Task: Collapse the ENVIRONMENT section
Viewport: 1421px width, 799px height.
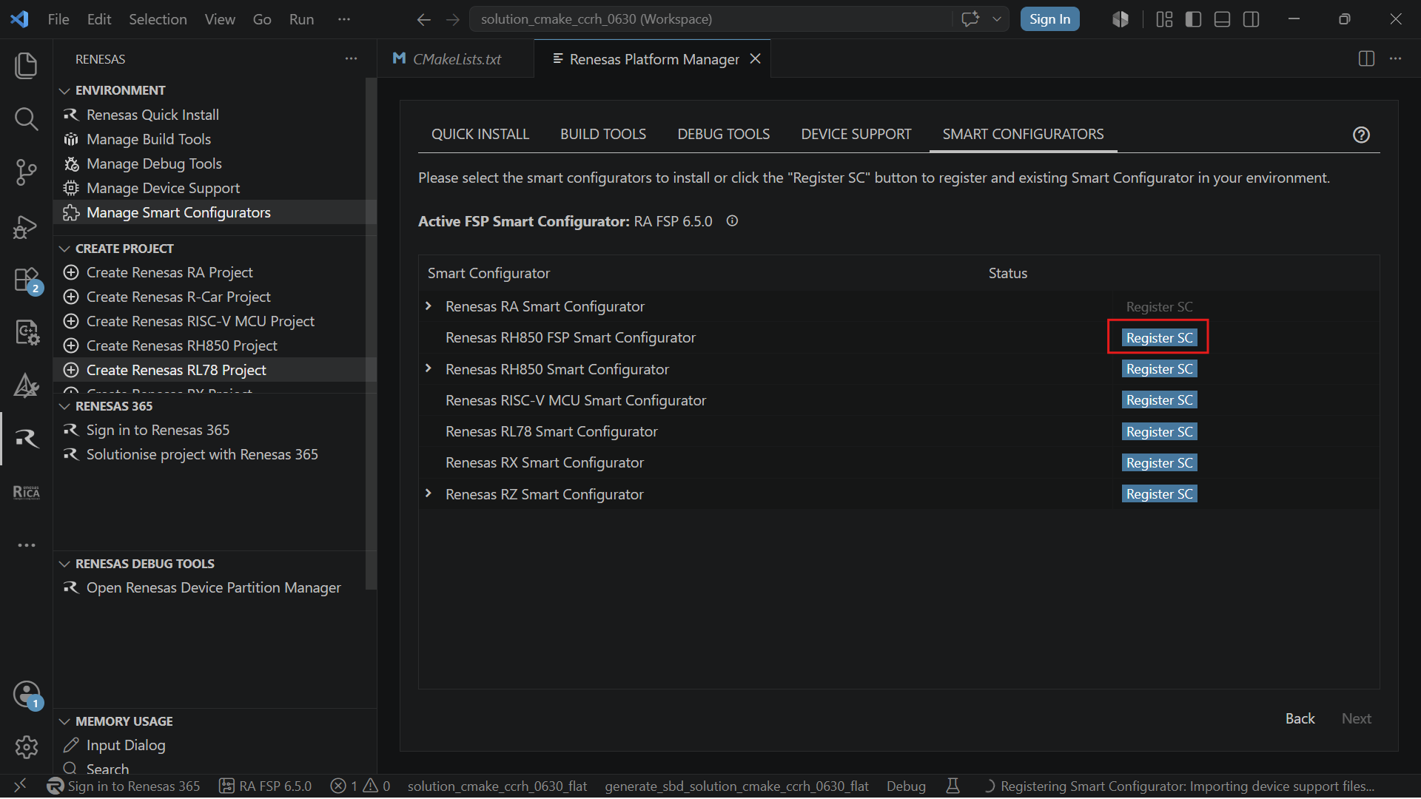Action: (x=64, y=90)
